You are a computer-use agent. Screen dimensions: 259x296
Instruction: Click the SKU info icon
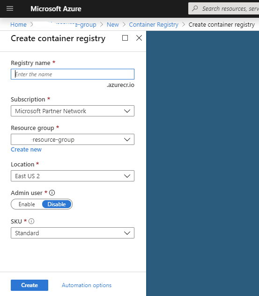[31, 221]
